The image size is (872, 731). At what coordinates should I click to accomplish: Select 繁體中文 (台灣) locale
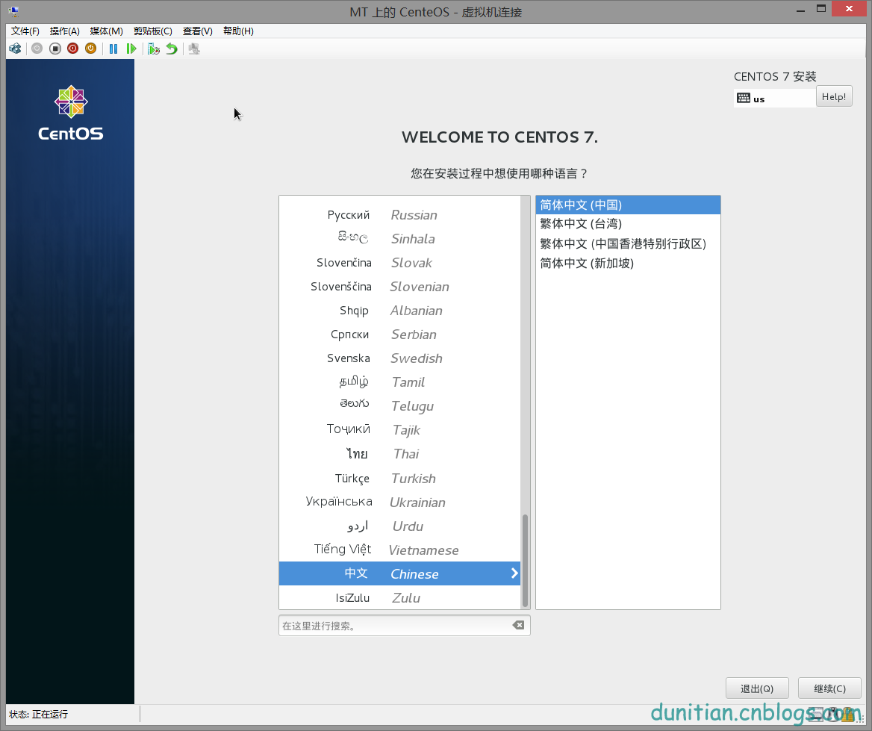[628, 224]
